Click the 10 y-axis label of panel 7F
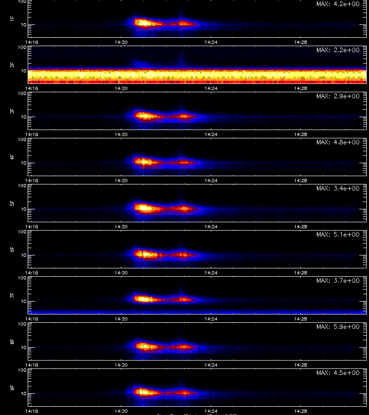The image size is (369, 415). pos(24,301)
